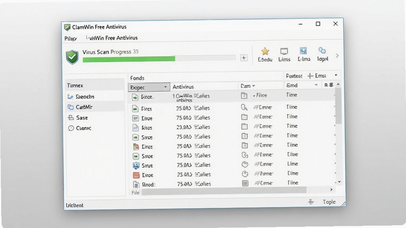This screenshot has width=406, height=228.
Task: Click the Fonds panel heading
Action: point(137,78)
